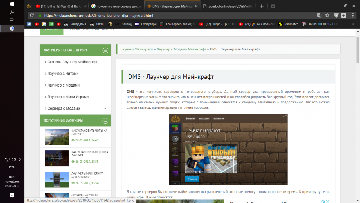
Task: Open Скачать Лаунчер Майнкрафт category
Action: coord(72,62)
